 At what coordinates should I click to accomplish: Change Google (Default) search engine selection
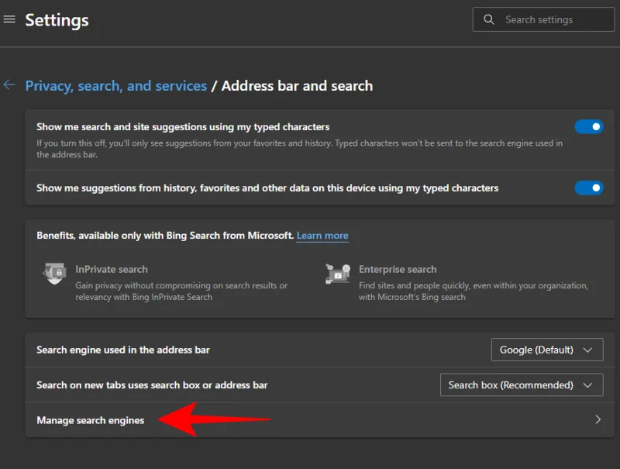(546, 350)
